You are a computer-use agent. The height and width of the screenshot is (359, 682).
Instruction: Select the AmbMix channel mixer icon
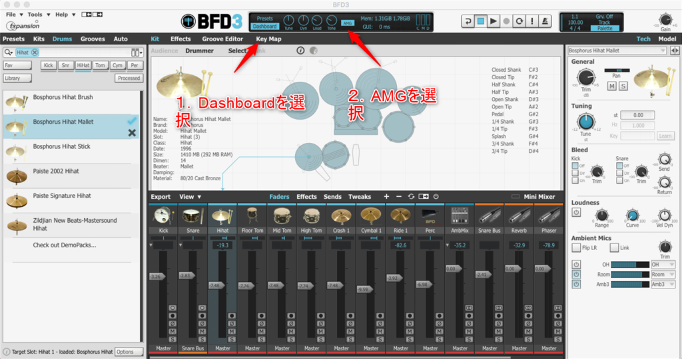click(460, 215)
